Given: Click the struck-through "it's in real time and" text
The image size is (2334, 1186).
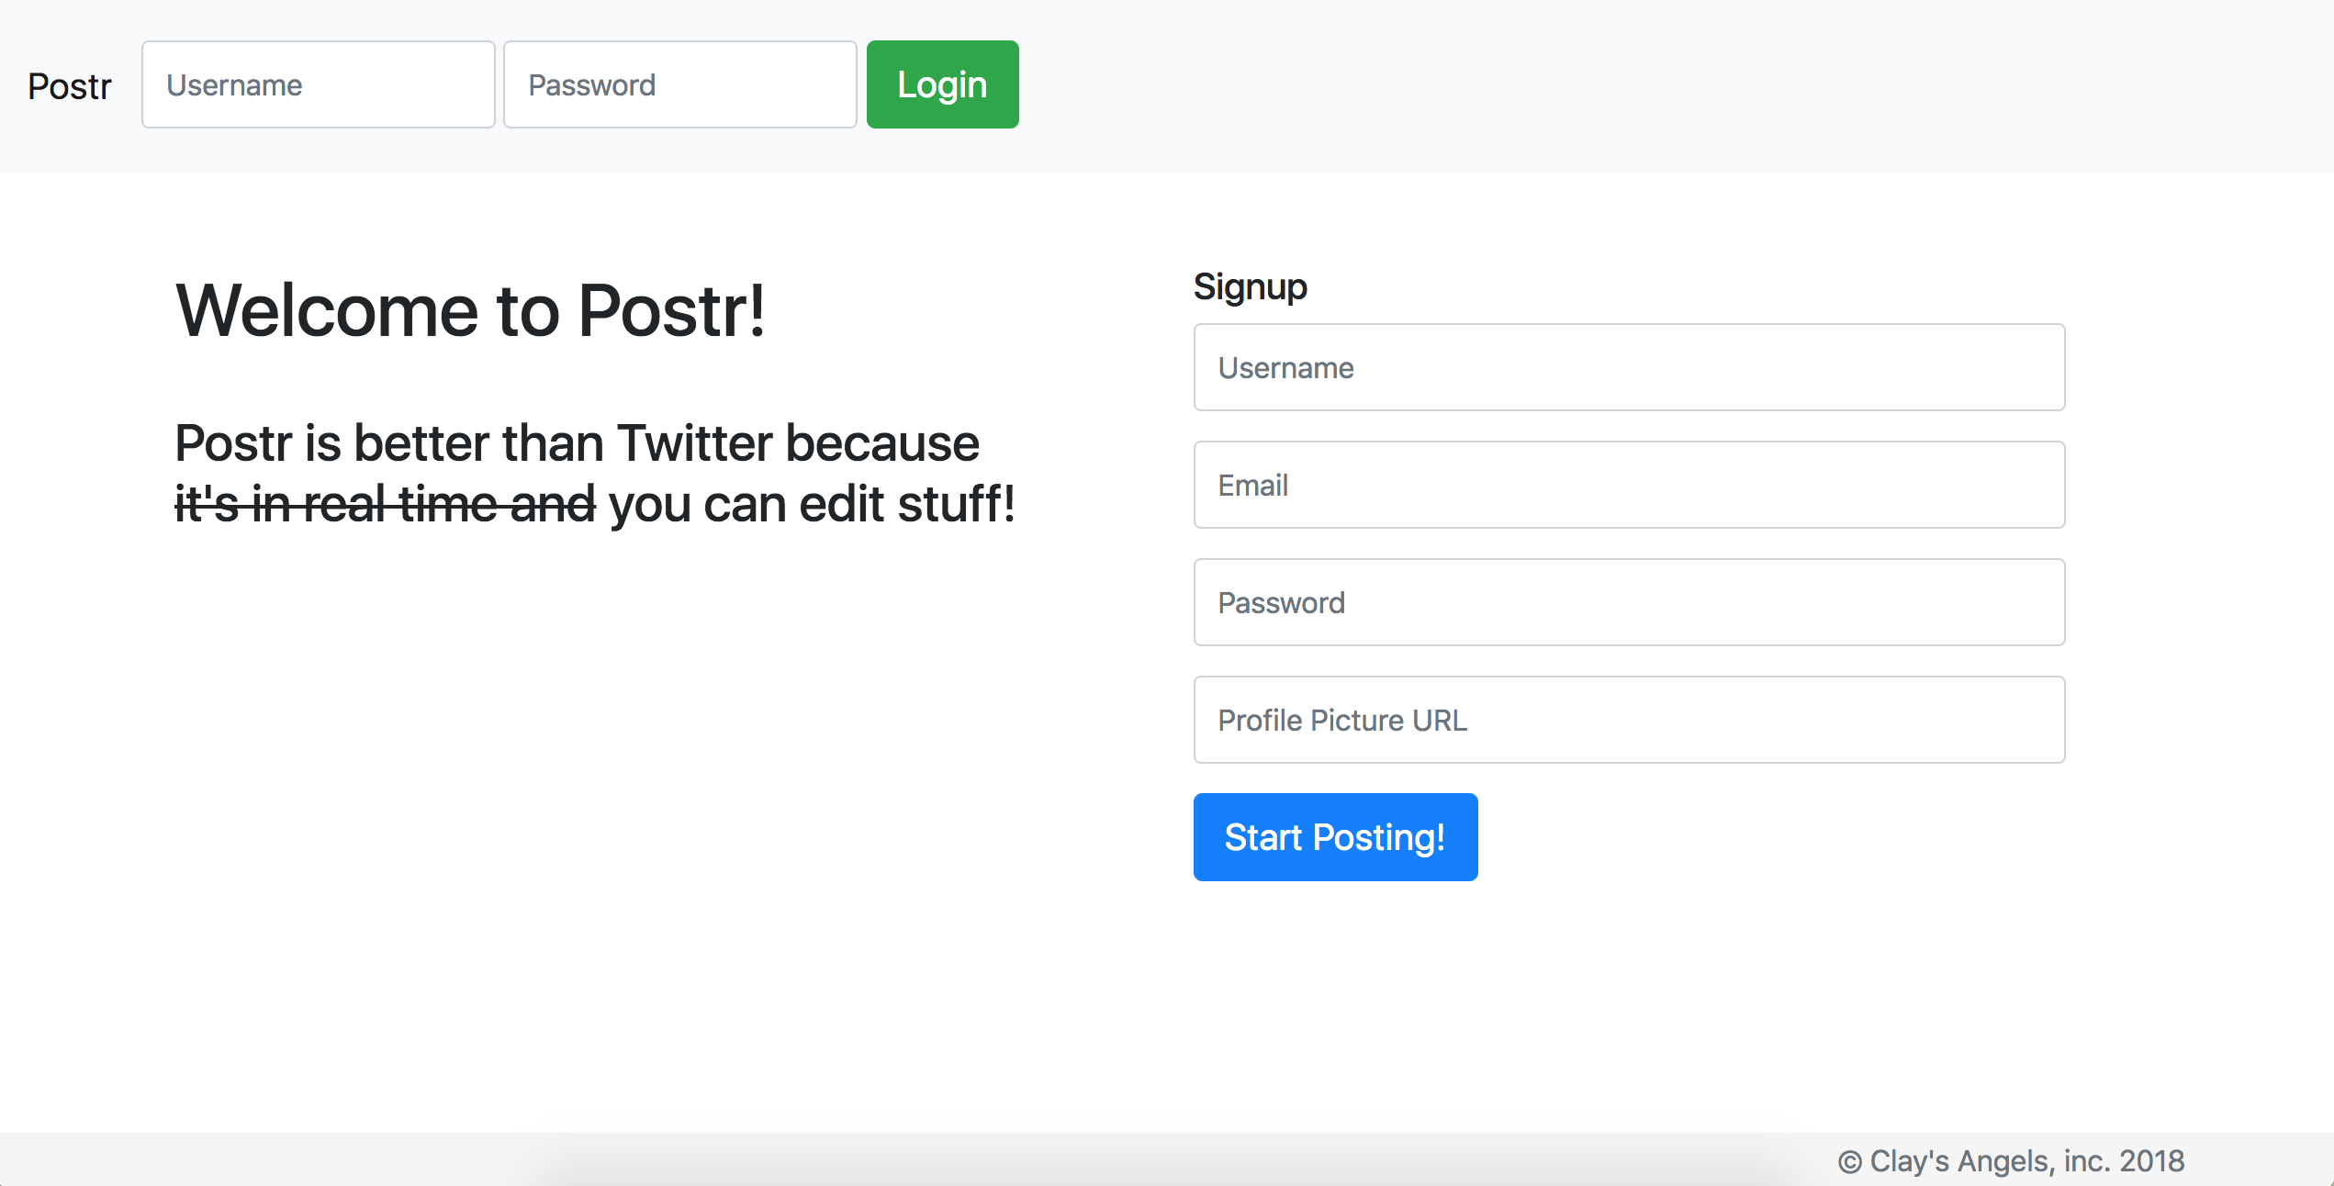Looking at the screenshot, I should [x=385, y=504].
